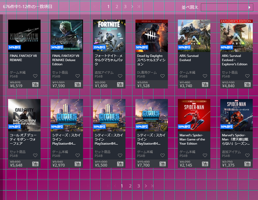Add Spider-Man season pass ¥1,375 to cart

pyautogui.click(x=248, y=164)
